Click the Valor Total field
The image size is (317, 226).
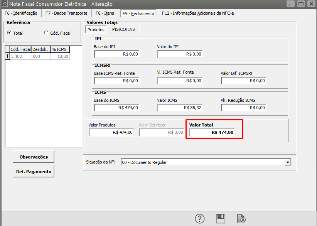tap(212, 132)
